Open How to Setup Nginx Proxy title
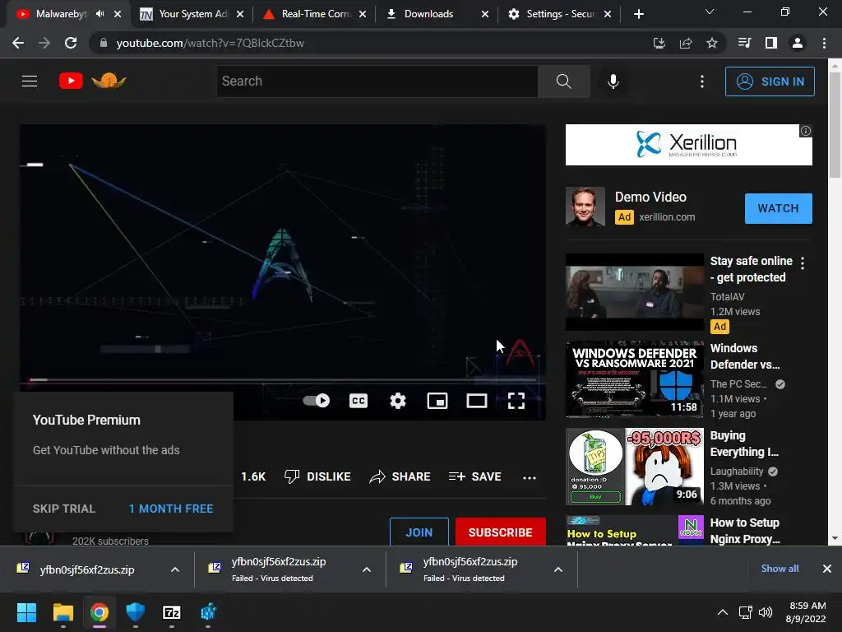The image size is (842, 632). pos(745,531)
